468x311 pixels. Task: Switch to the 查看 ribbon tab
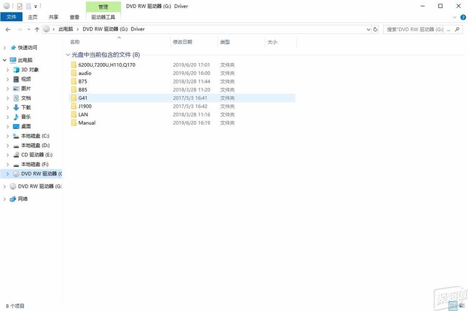(x=74, y=17)
